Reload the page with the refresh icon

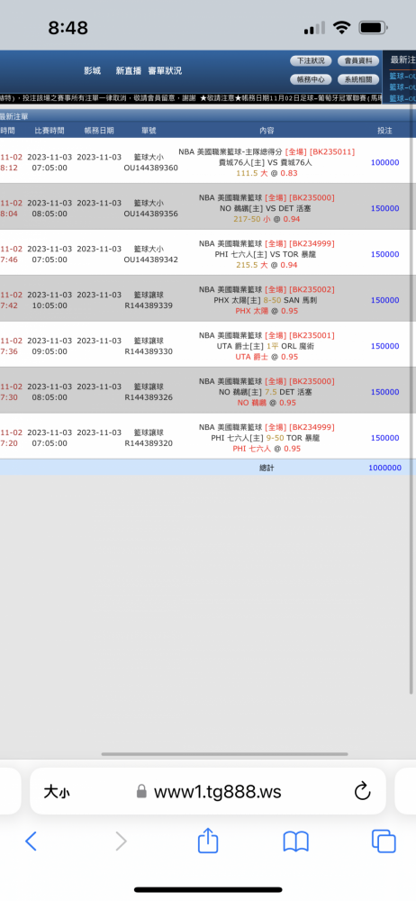pyautogui.click(x=363, y=791)
